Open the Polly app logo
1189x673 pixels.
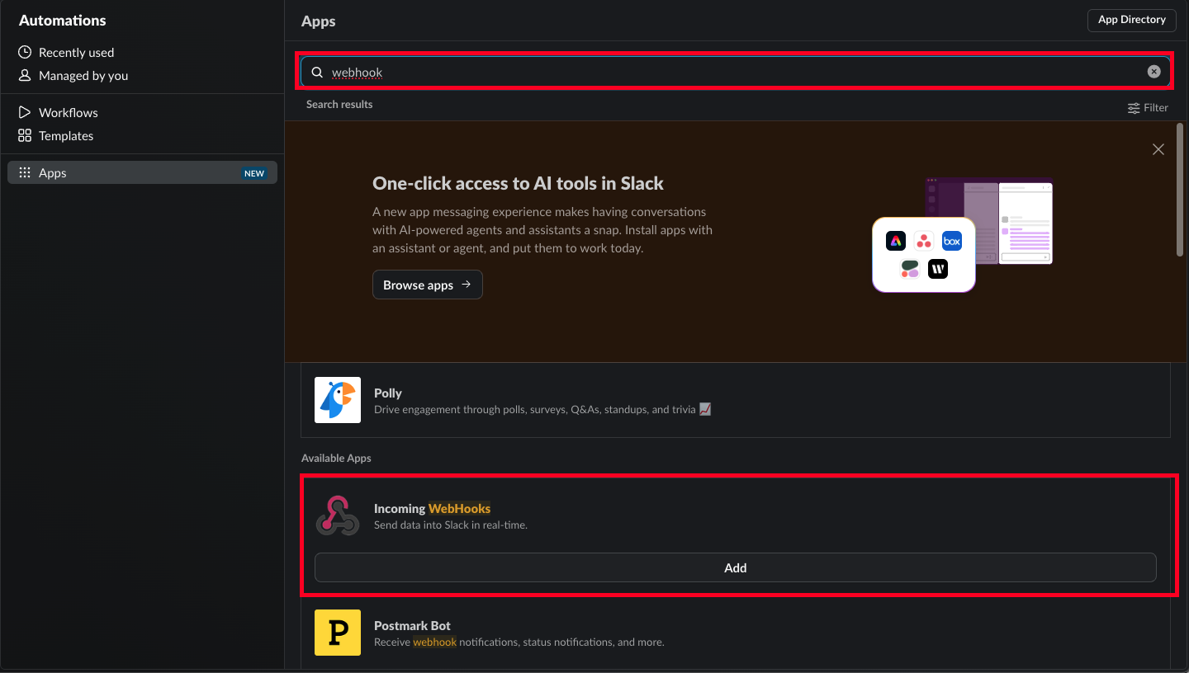coord(338,400)
